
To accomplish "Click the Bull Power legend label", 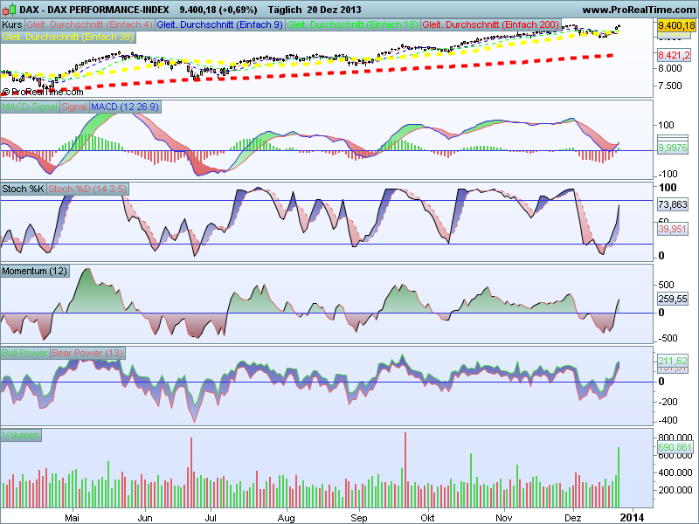I will click(24, 353).
